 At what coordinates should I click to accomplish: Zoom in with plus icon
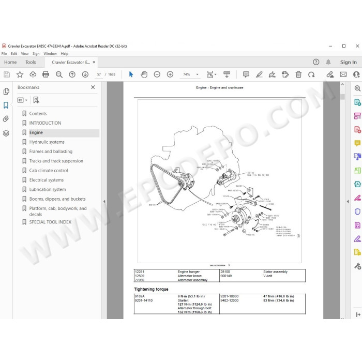[170, 74]
